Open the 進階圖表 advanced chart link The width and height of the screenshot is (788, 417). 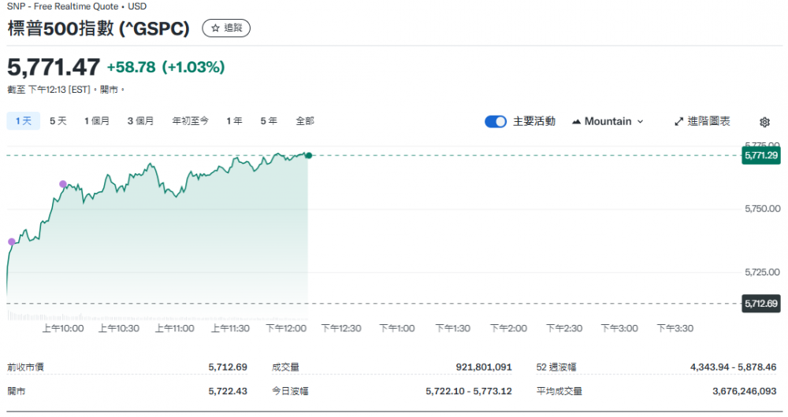[702, 121]
